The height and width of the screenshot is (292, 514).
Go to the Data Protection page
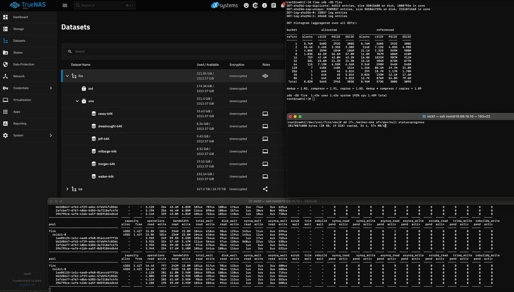[x=24, y=64]
